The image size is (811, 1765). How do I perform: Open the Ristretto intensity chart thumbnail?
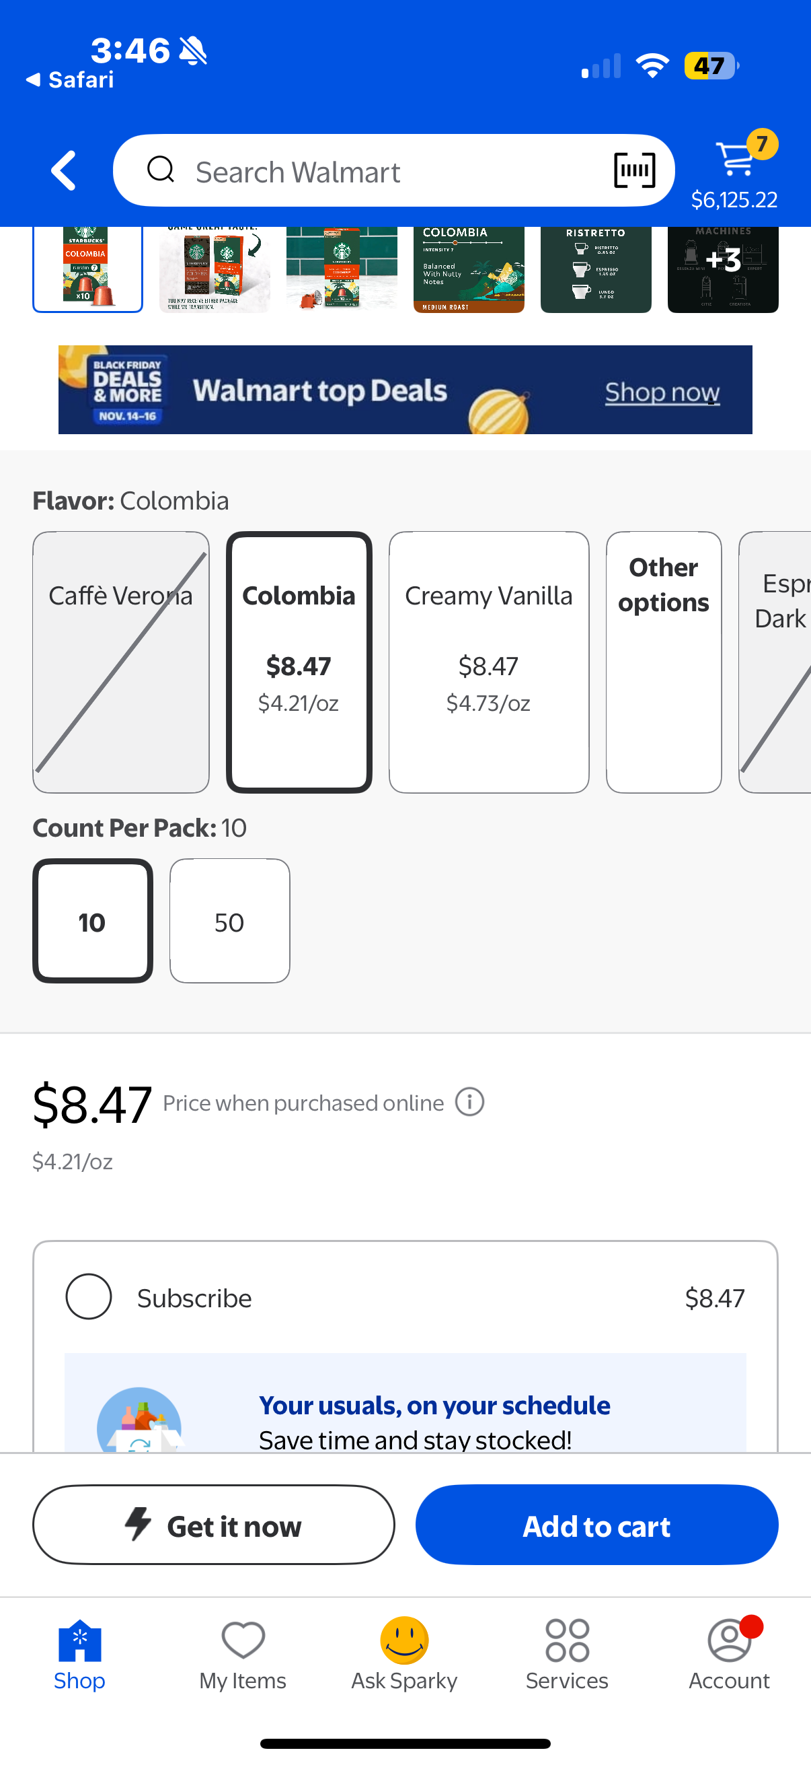pos(595,269)
